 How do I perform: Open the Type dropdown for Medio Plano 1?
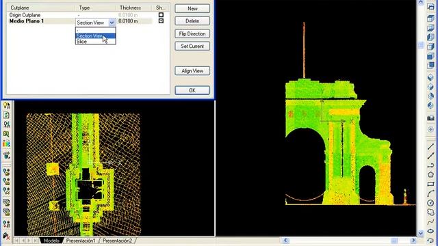click(112, 23)
